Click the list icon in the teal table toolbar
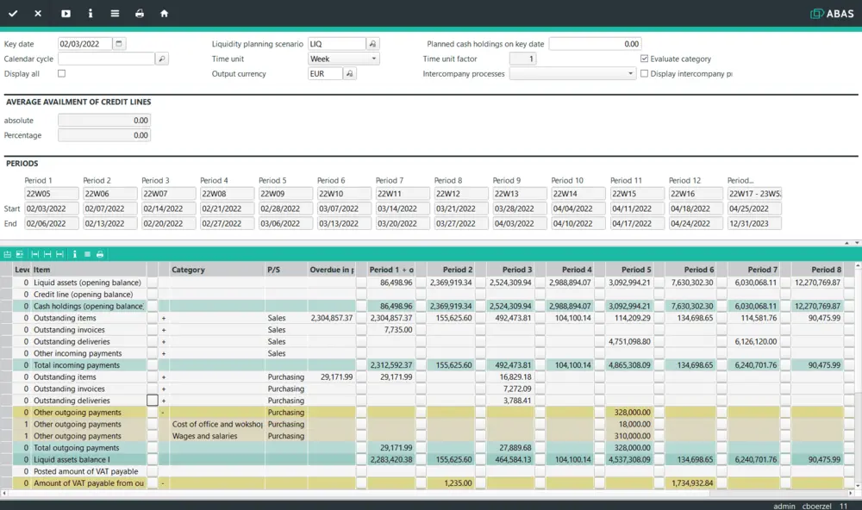The image size is (862, 510). (87, 254)
